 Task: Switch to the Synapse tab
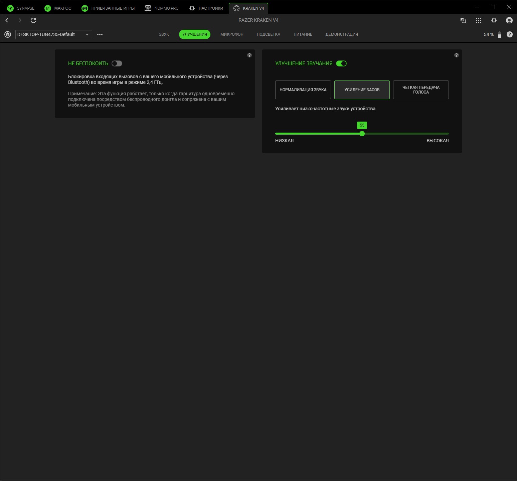(21, 8)
